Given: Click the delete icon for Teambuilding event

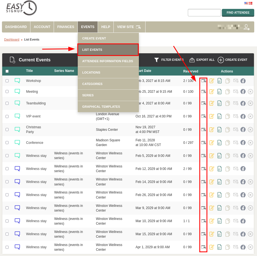Looking at the screenshot, I should pyautogui.click(x=250, y=103).
